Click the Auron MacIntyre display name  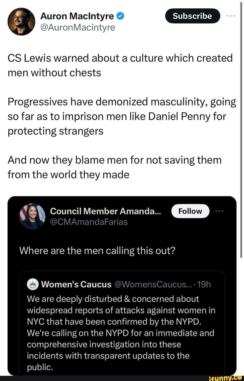click(x=77, y=16)
